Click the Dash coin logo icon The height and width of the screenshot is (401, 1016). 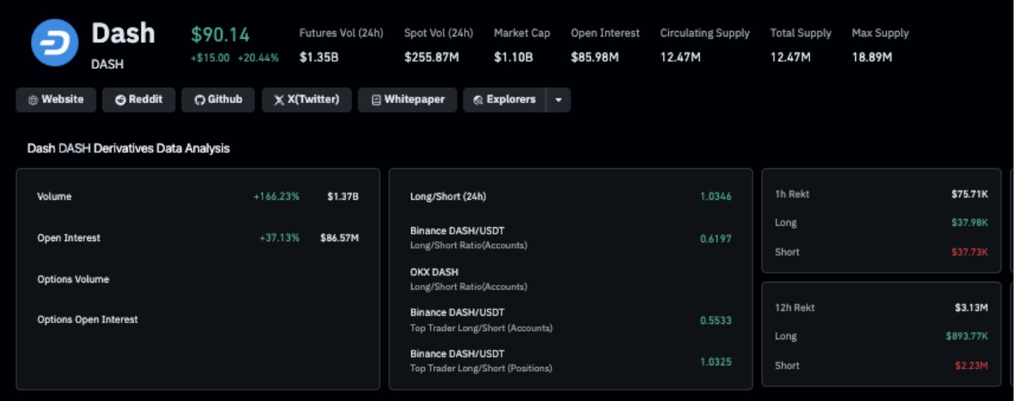(54, 42)
